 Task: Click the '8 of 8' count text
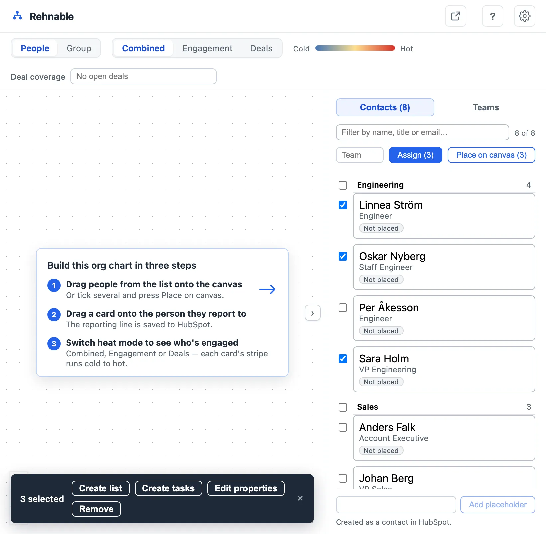pyautogui.click(x=525, y=133)
